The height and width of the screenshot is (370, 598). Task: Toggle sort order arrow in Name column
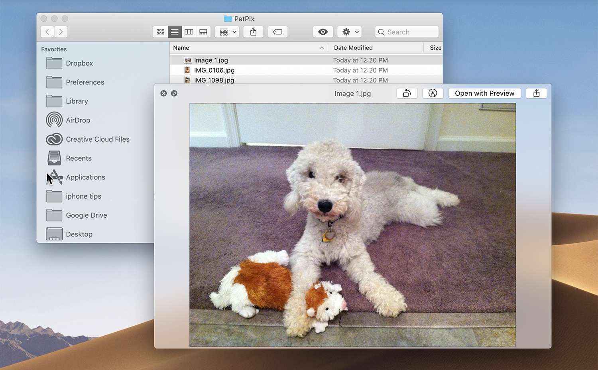tap(322, 48)
